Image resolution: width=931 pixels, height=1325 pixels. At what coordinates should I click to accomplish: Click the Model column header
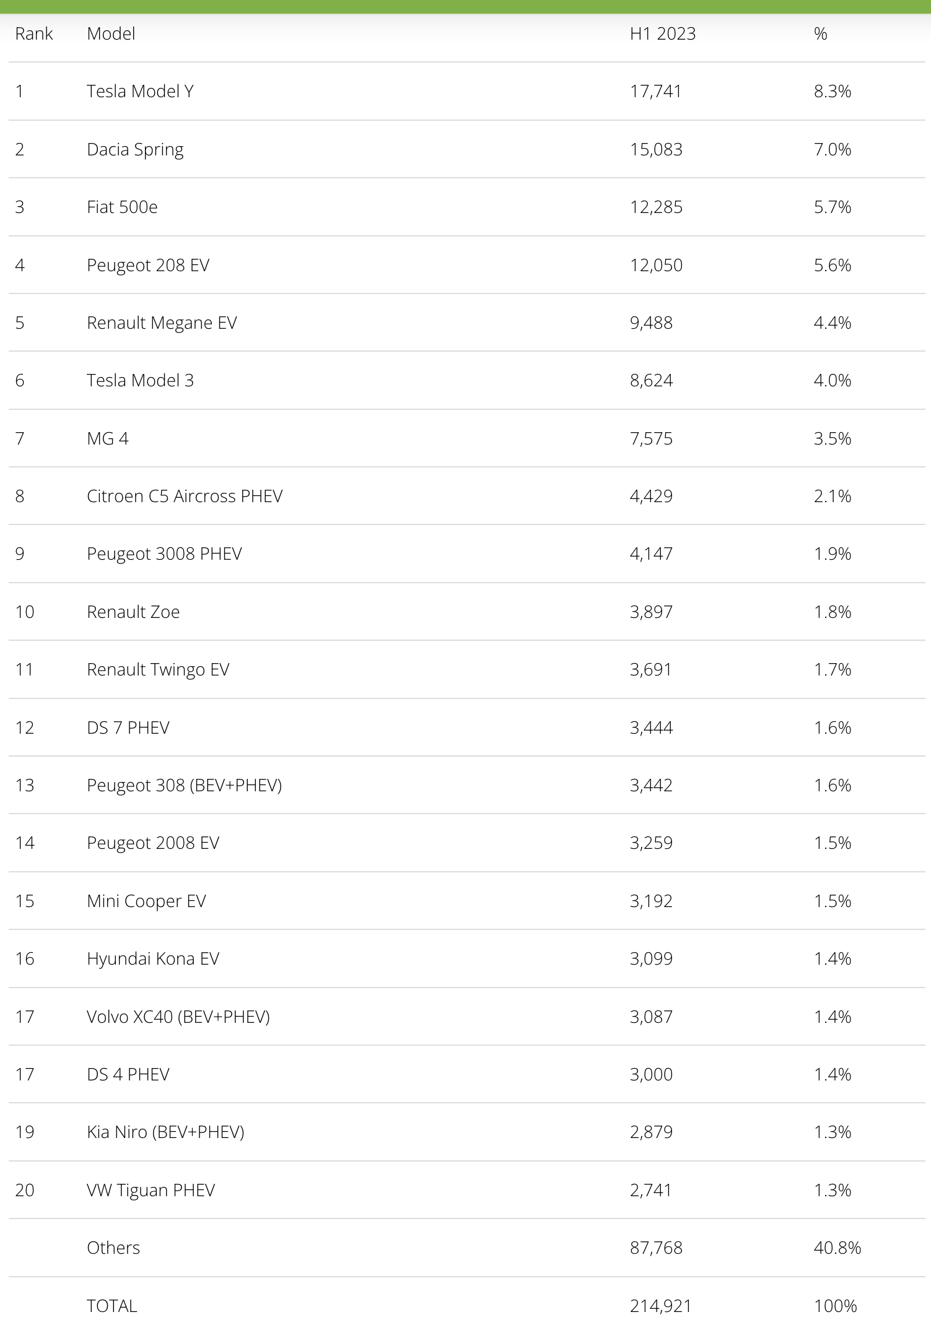(x=111, y=34)
